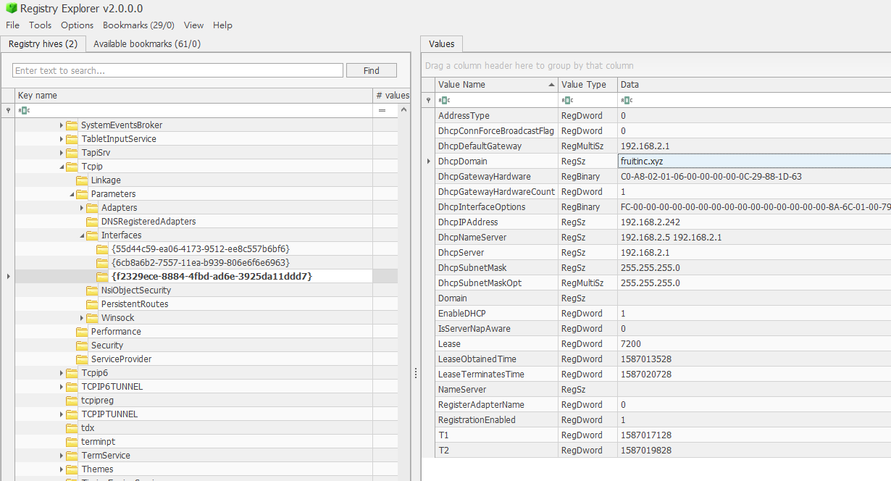
Task: Sort by the Value Name column header
Action: [x=496, y=85]
